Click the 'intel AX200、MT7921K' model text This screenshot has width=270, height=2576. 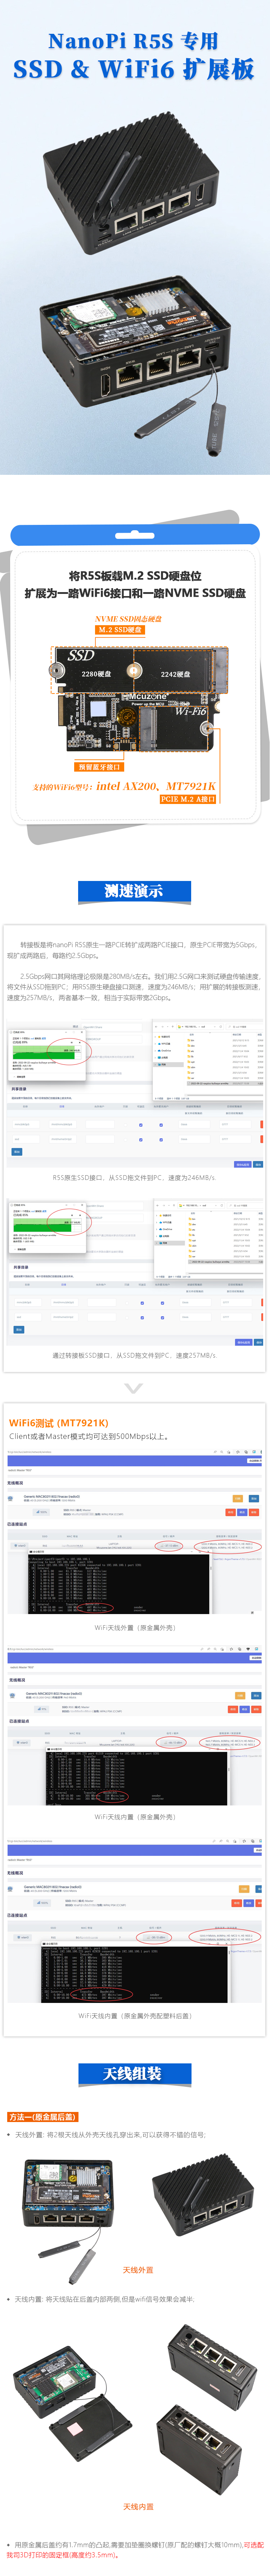155,786
